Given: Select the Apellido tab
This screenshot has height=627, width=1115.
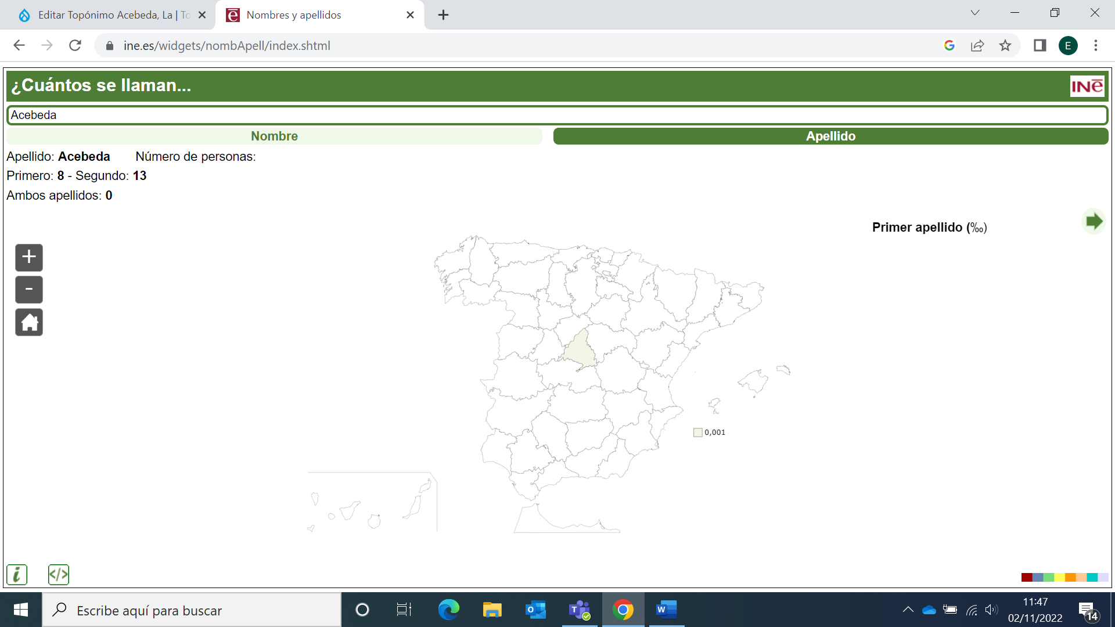Looking at the screenshot, I should [830, 136].
